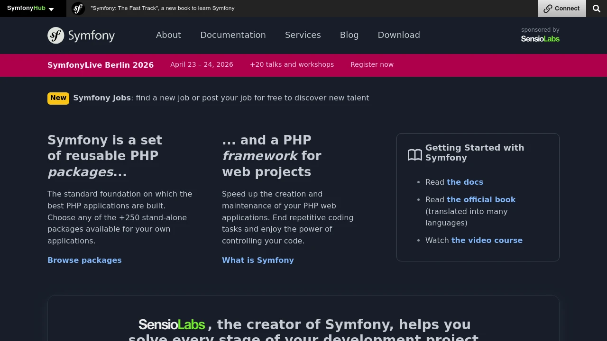Viewport: 607px width, 341px height.
Task: Click the Symfony logo in the header
Action: tap(81, 35)
